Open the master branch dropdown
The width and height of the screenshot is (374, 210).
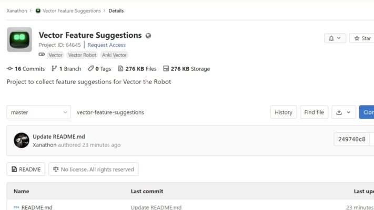[x=38, y=112]
